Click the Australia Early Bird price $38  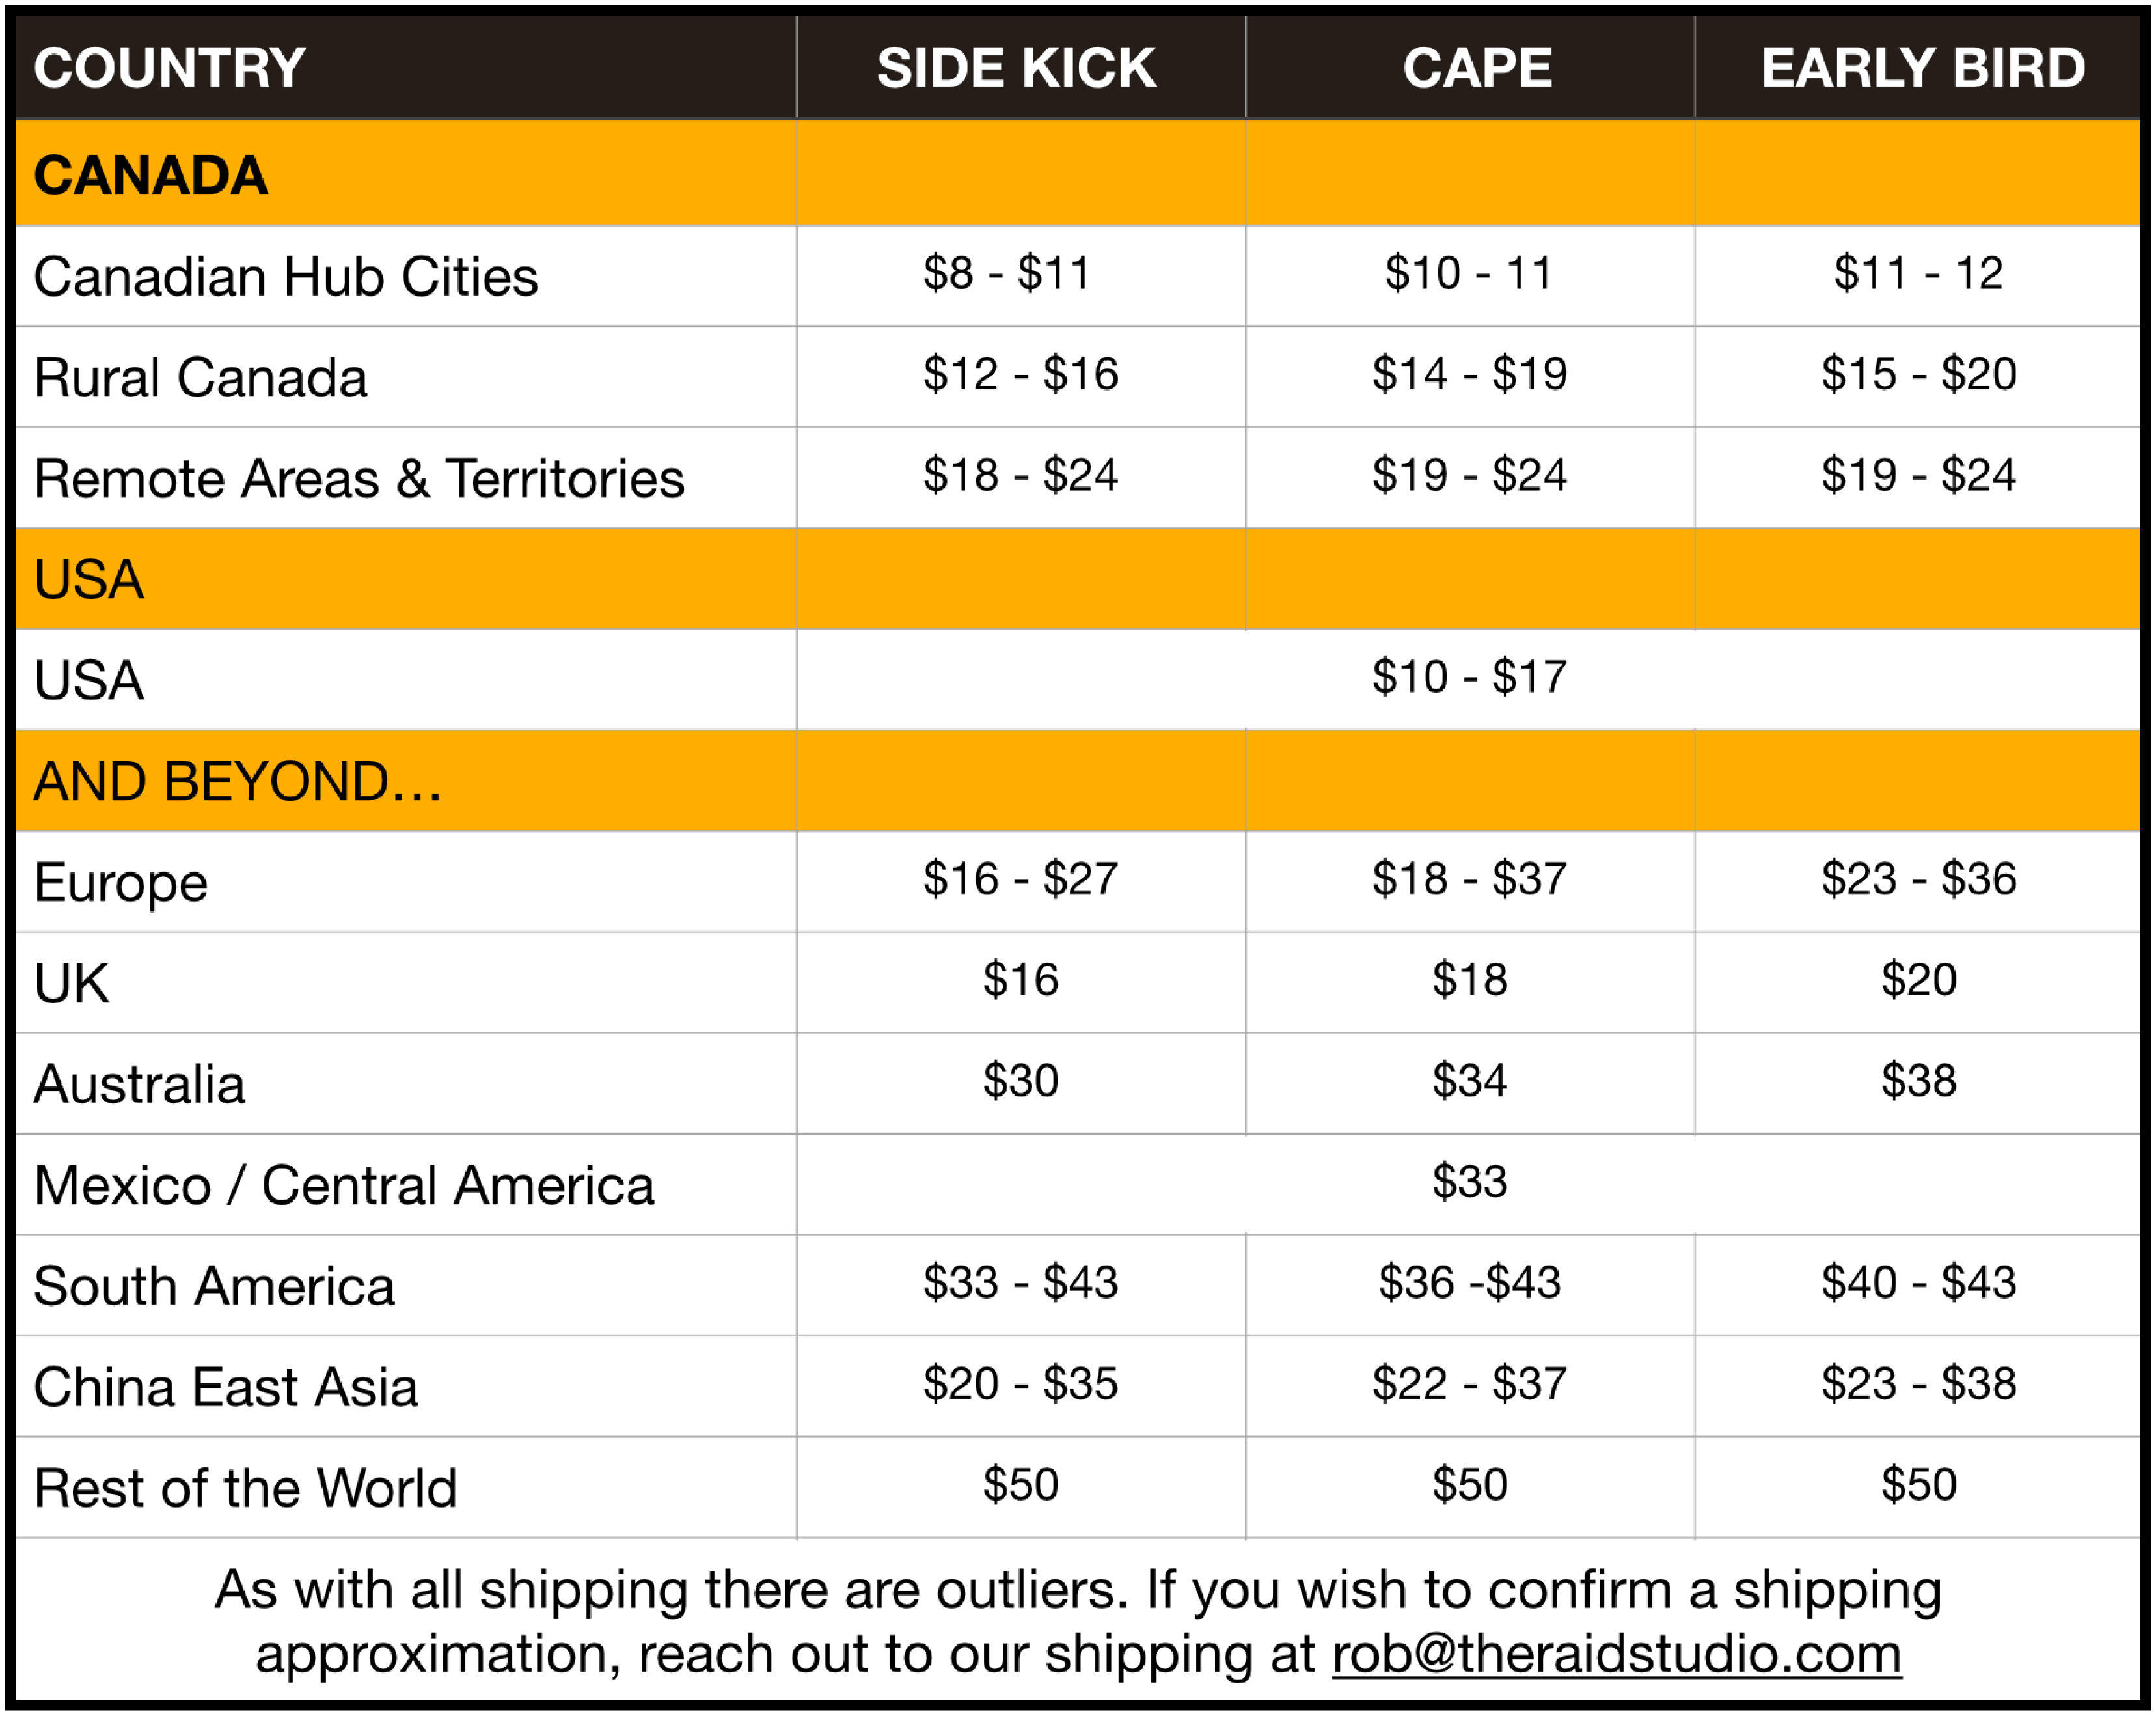(1918, 1081)
